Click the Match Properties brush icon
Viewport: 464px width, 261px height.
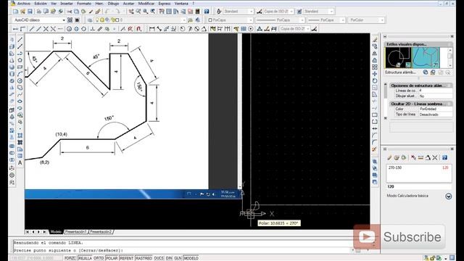coord(91,12)
